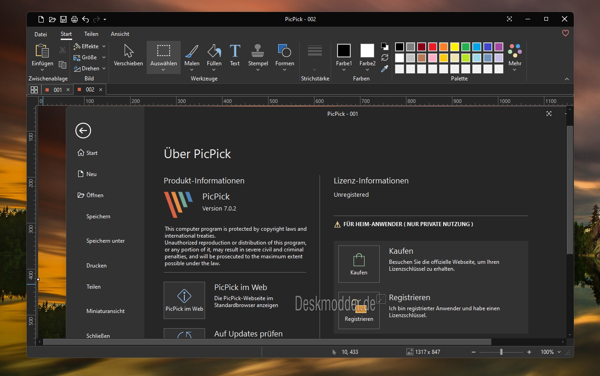The width and height of the screenshot is (600, 376).
Task: Click the New document icon in quick access bar
Action: 41,19
